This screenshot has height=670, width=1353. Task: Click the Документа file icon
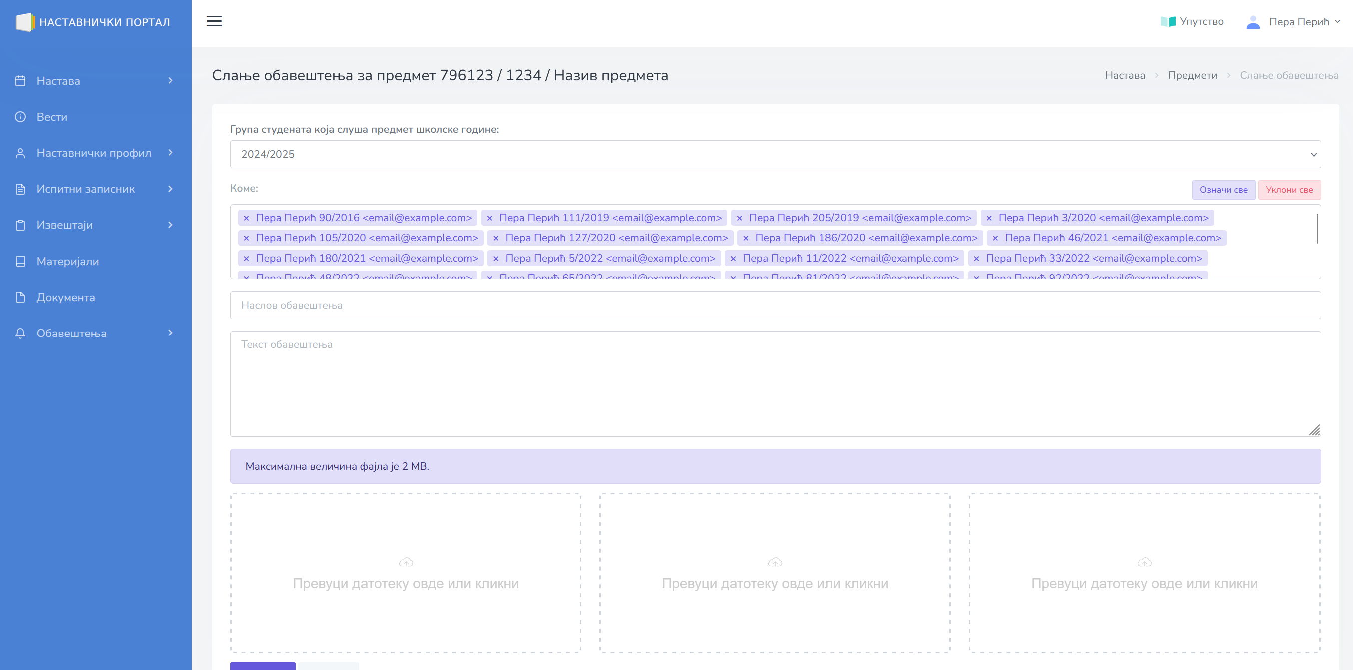(x=20, y=297)
